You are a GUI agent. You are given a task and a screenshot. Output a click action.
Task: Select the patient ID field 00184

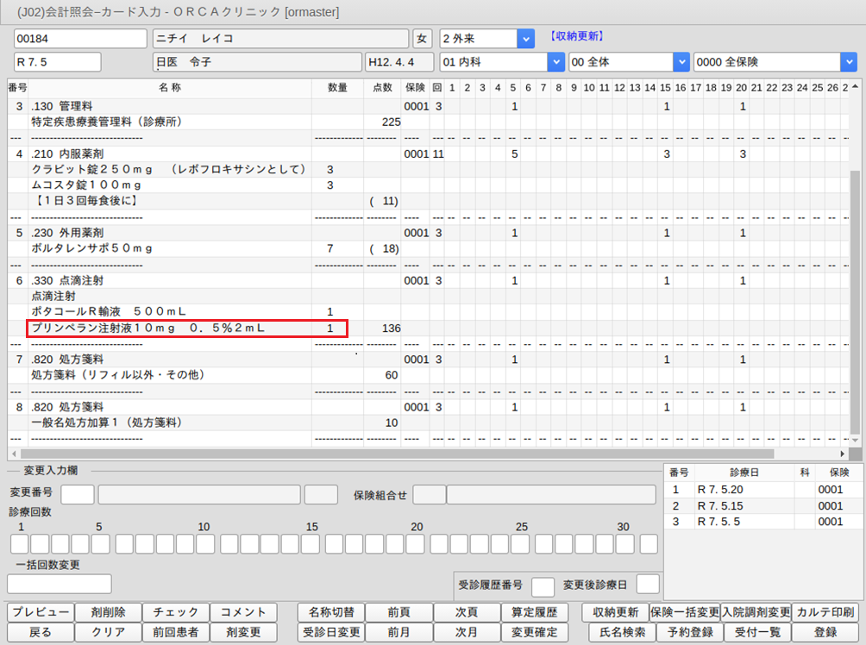pyautogui.click(x=81, y=39)
